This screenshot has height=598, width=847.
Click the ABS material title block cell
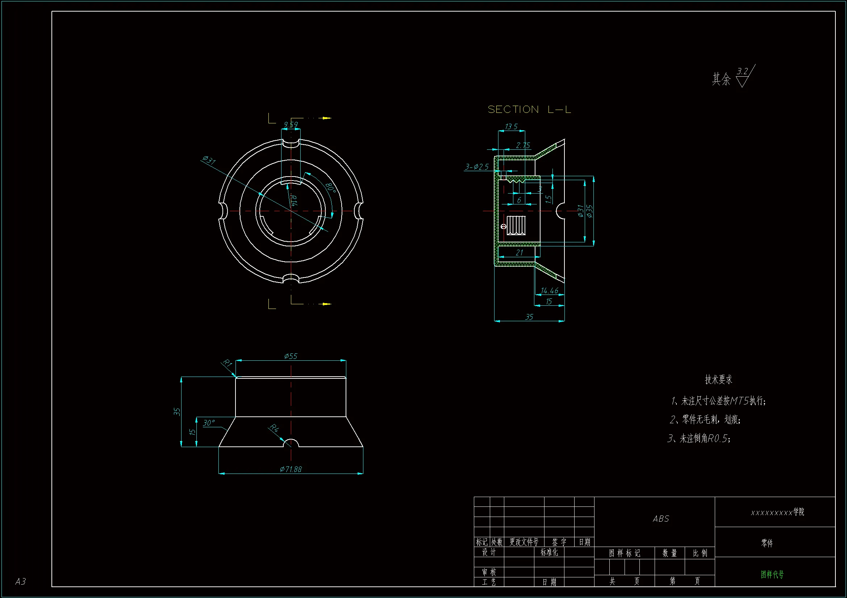(660, 519)
